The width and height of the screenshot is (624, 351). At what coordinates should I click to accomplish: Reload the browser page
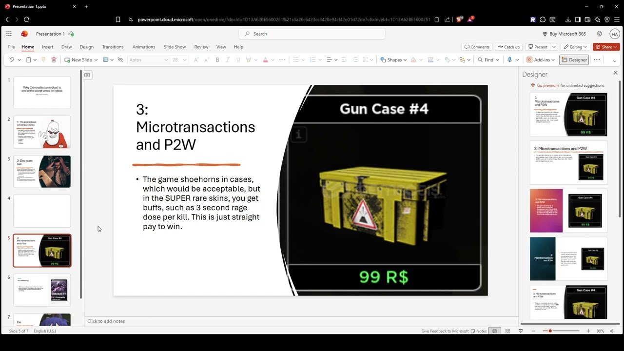pyautogui.click(x=26, y=19)
